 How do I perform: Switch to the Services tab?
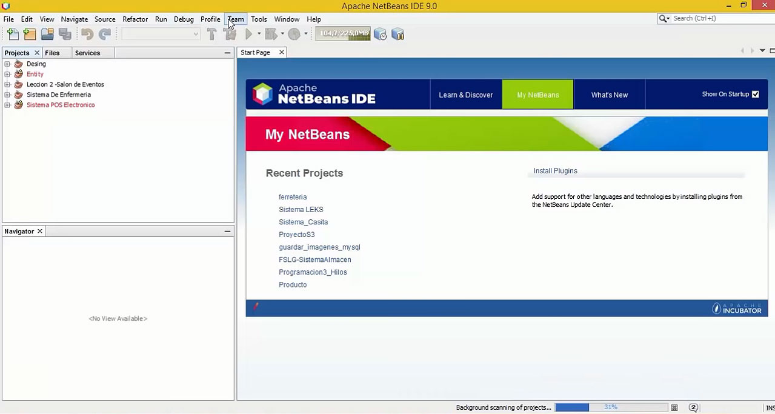pos(87,53)
